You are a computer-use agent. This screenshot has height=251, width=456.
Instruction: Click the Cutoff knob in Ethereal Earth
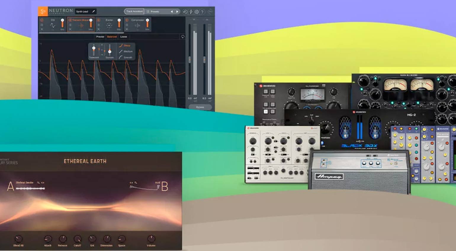coord(77,239)
